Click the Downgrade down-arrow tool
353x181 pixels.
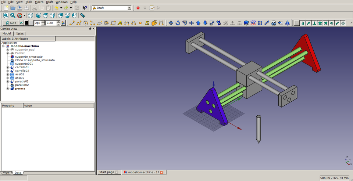pos(205,23)
